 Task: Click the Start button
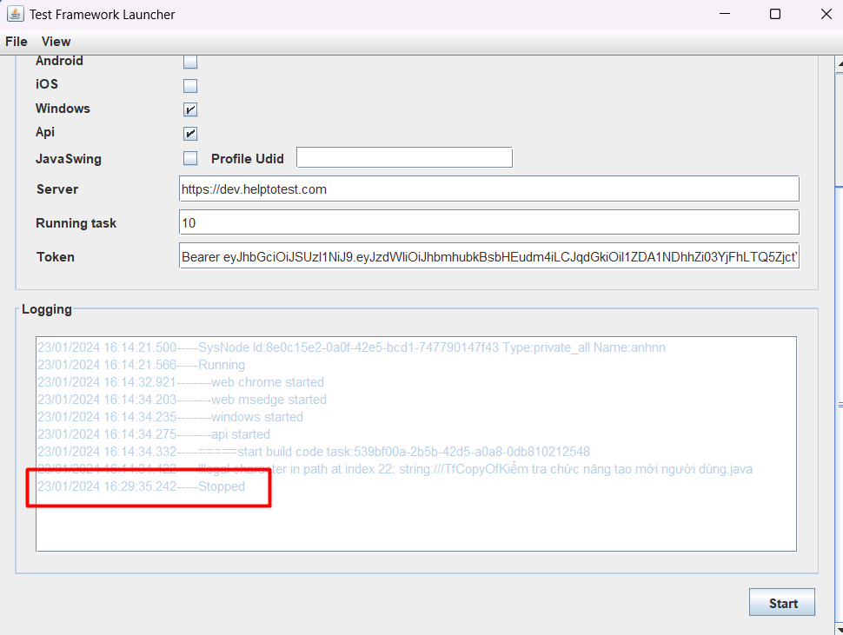point(782,602)
